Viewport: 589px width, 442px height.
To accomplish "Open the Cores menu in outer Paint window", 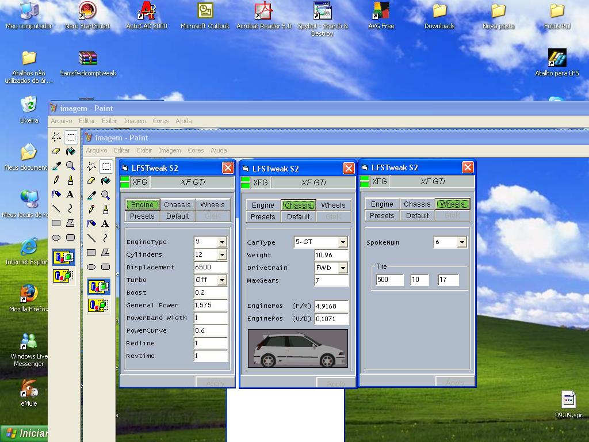I will click(160, 121).
